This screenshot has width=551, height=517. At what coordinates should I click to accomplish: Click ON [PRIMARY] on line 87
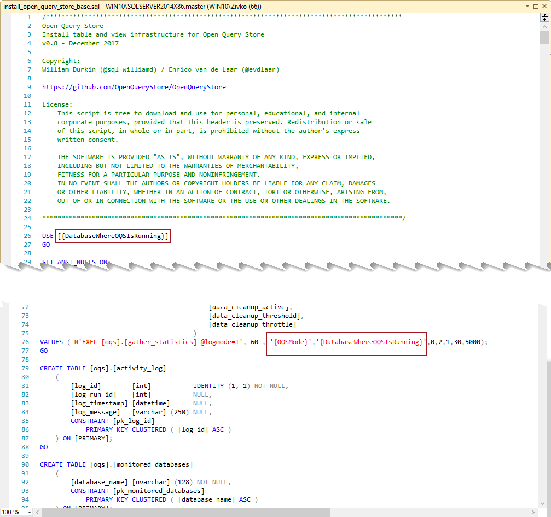88,438
